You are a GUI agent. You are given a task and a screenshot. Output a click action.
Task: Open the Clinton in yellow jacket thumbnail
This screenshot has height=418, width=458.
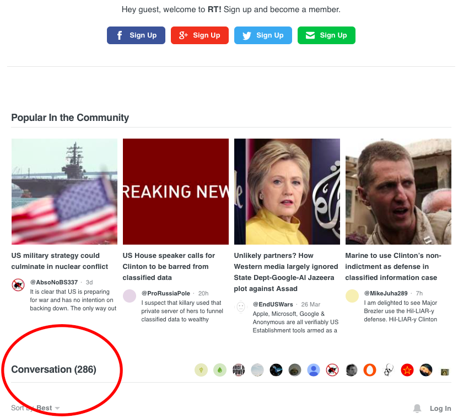tap(287, 192)
